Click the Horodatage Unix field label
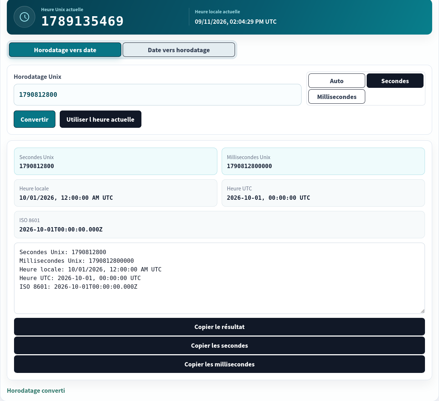This screenshot has width=439, height=401. click(37, 77)
